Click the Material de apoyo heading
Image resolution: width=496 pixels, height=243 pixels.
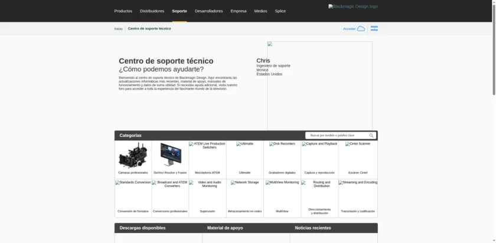tap(225, 228)
